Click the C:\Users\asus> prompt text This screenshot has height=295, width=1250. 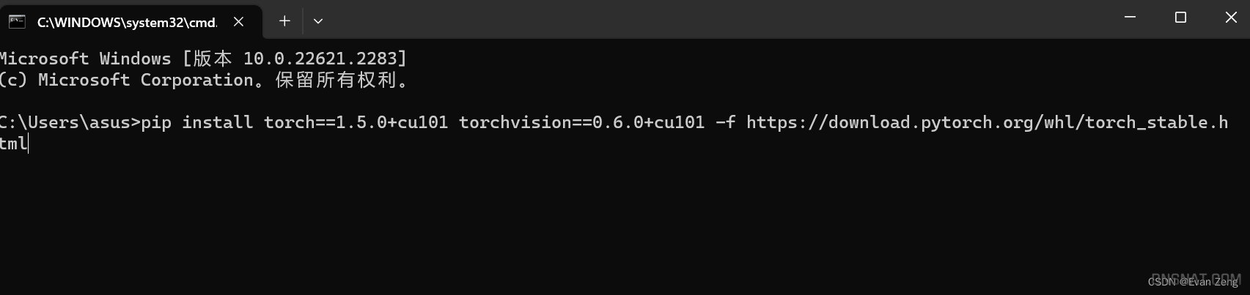click(x=70, y=122)
